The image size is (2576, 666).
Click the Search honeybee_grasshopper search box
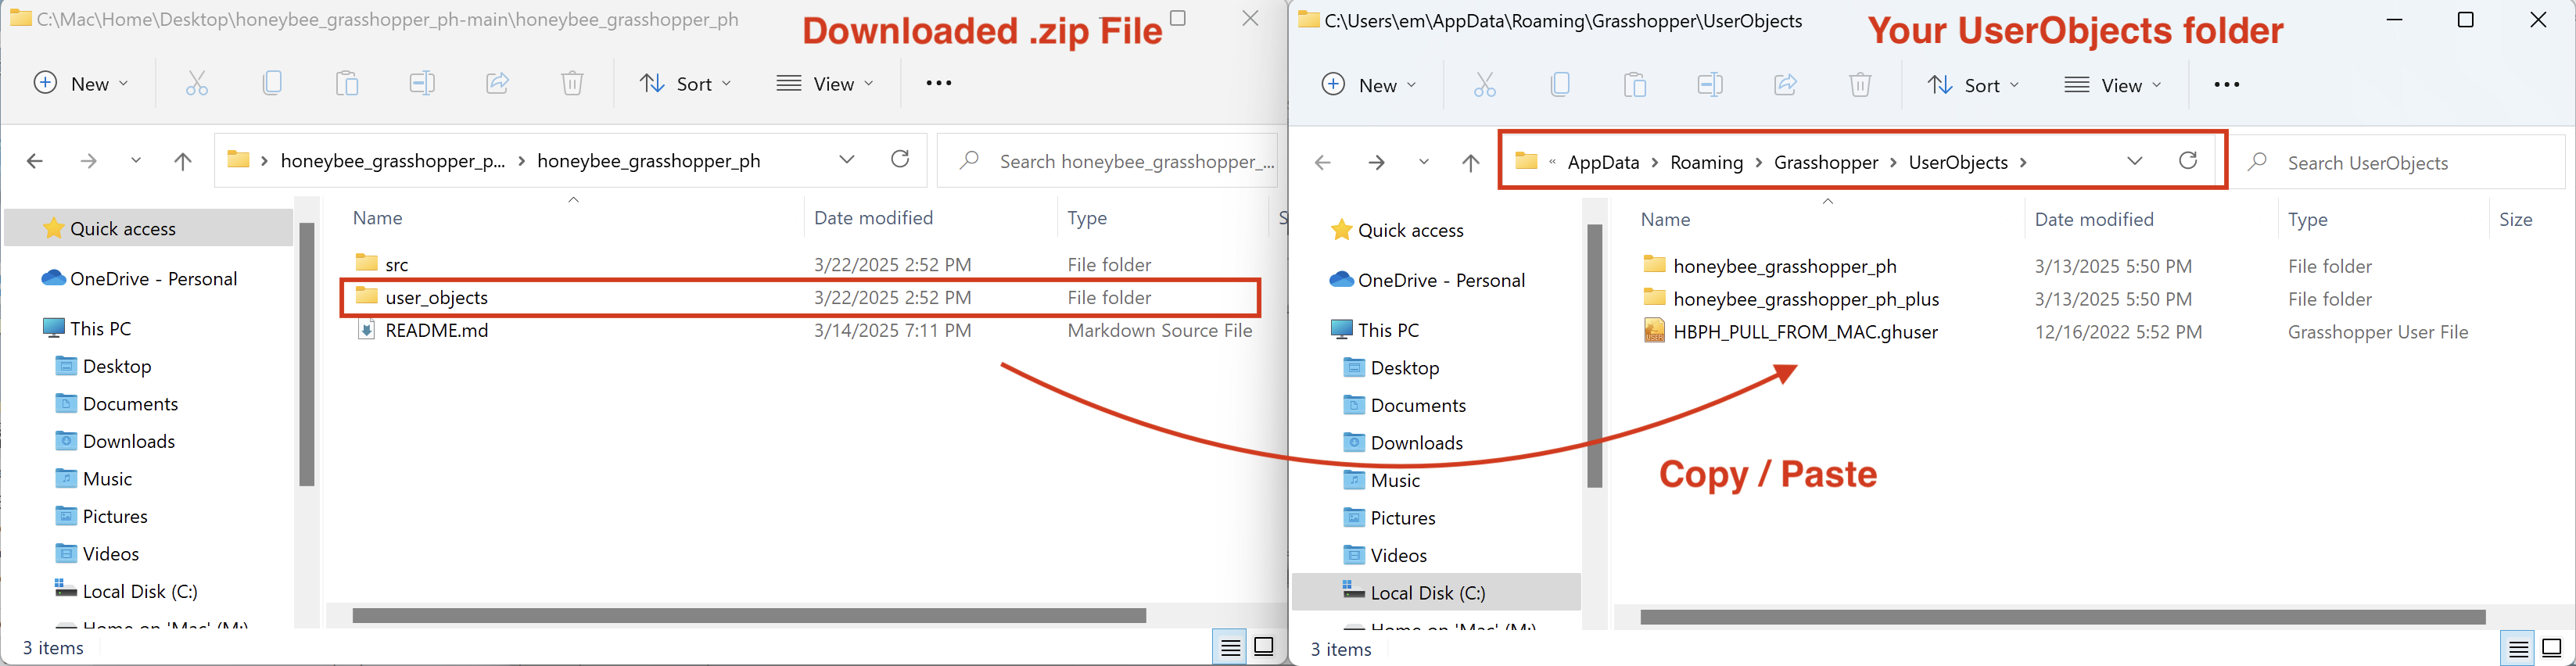point(1108,161)
